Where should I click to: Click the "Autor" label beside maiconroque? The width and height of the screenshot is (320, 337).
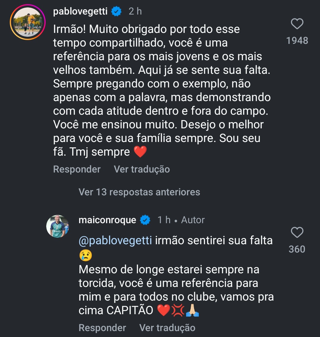[193, 220]
